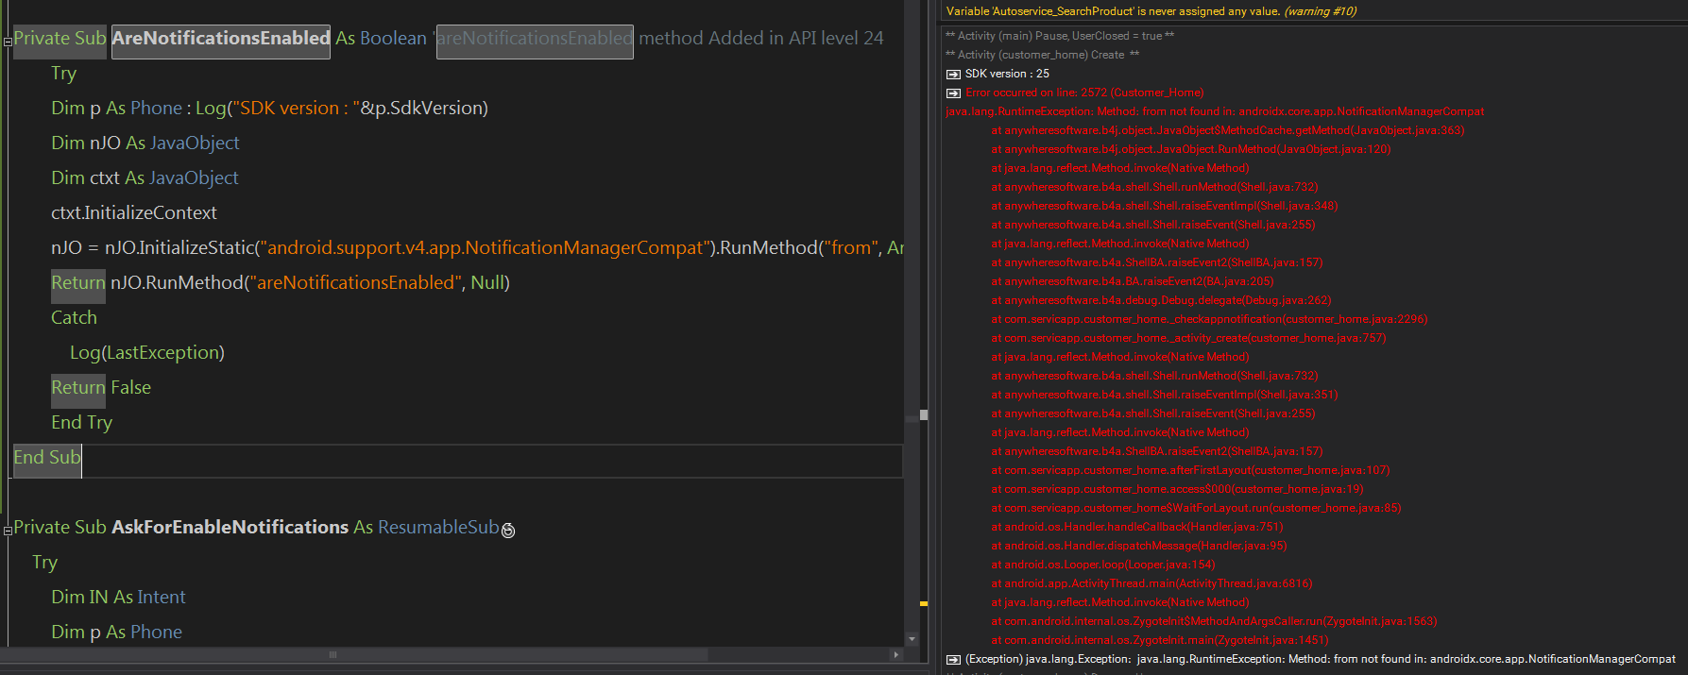Image resolution: width=1688 pixels, height=675 pixels.
Task: Click the Handler.dispatchMessage stack line
Action: pyautogui.click(x=1139, y=546)
